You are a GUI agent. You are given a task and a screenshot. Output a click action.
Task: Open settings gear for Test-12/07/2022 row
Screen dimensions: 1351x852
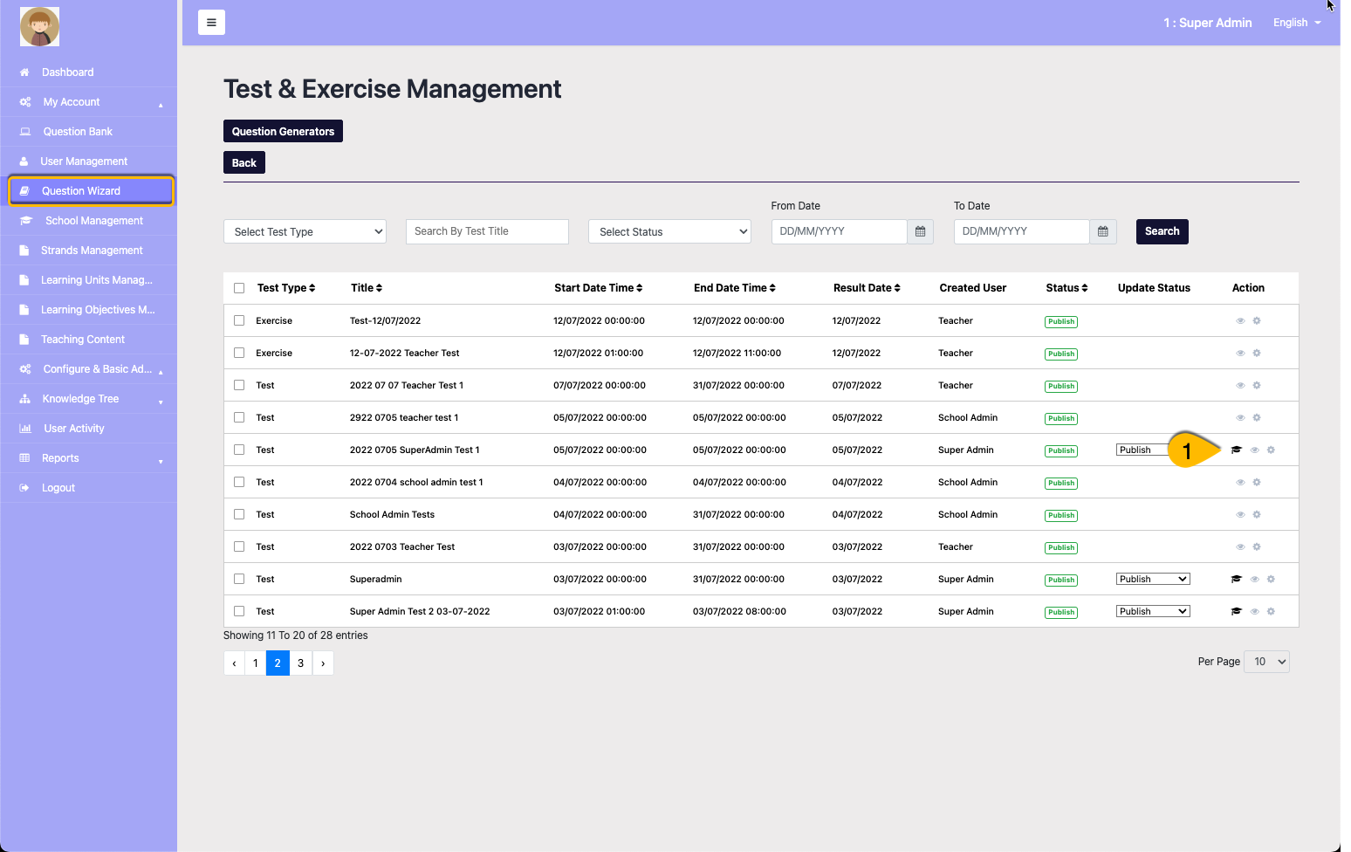[x=1257, y=321]
